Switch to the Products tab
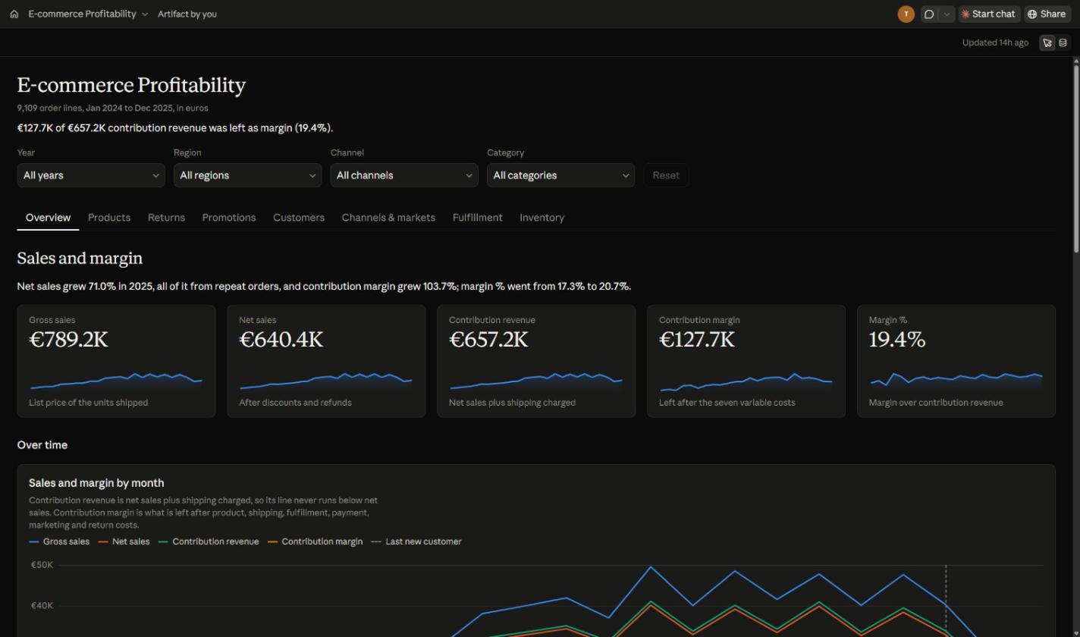This screenshot has height=637, width=1080. click(x=109, y=218)
